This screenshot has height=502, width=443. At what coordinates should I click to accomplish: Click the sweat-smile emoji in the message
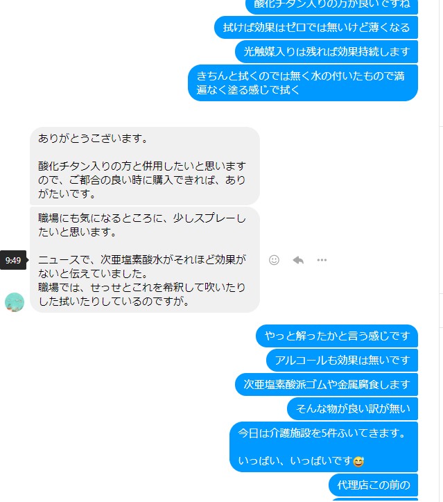358,461
